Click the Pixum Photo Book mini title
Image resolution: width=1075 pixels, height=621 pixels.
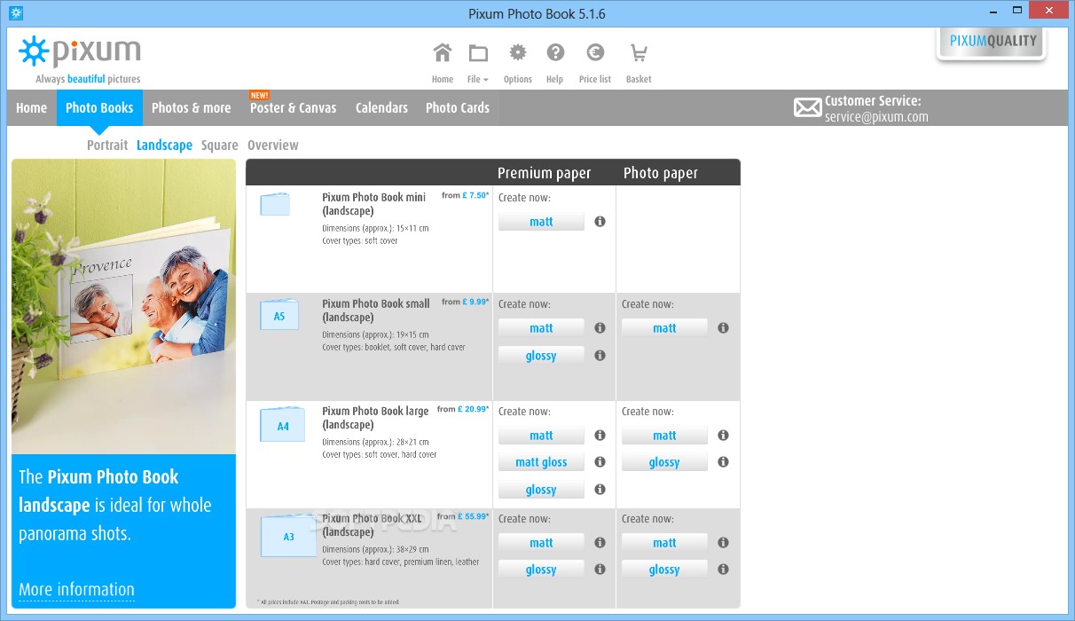pos(373,204)
